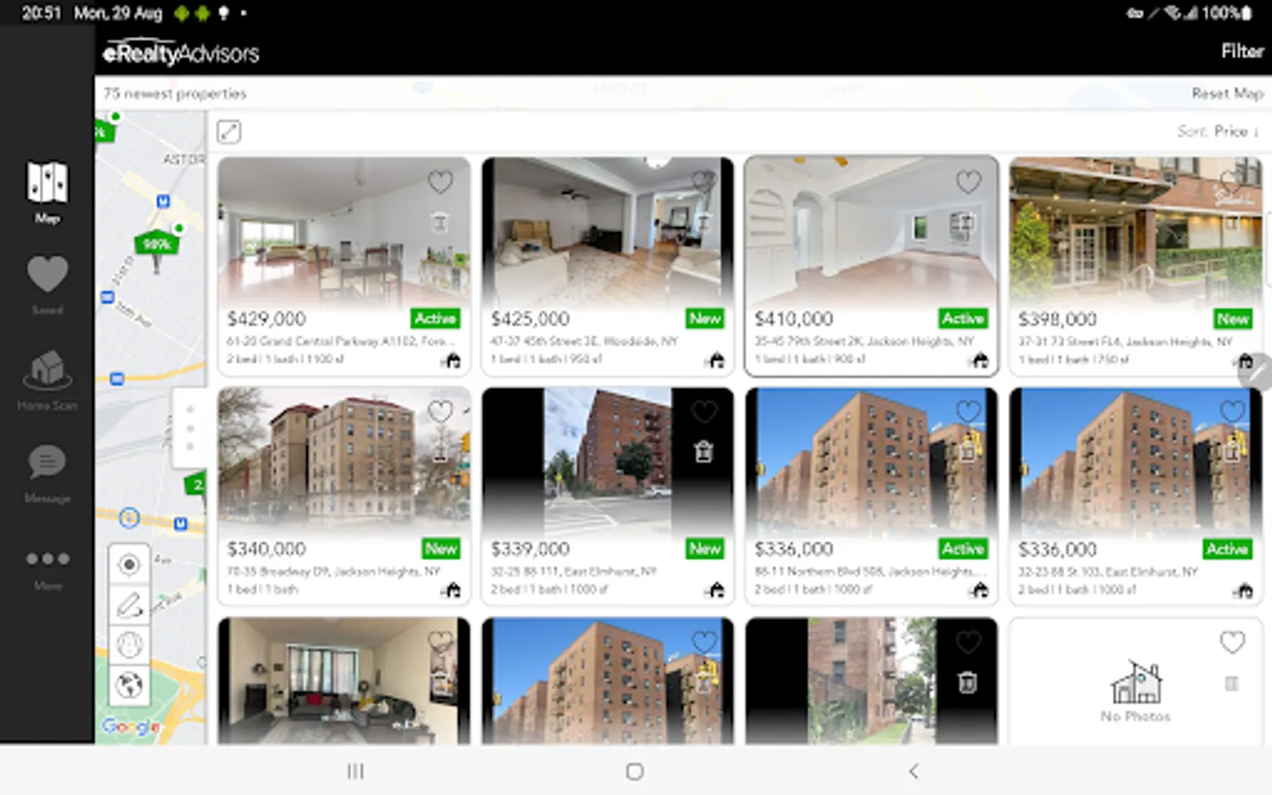This screenshot has width=1272, height=795.
Task: Click the Reset Map button
Action: 1227,93
